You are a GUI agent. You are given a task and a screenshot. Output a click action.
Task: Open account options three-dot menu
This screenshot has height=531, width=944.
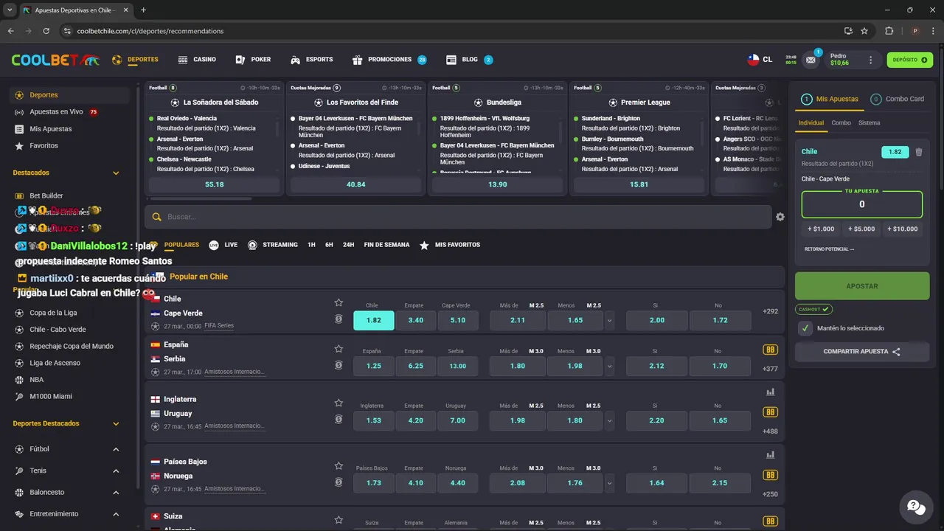click(x=870, y=60)
